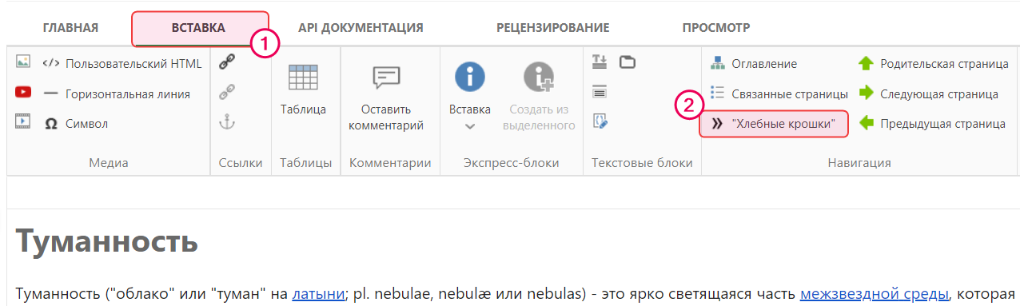Click the sort text block icon
The width and height of the screenshot is (1020, 306).
click(600, 62)
